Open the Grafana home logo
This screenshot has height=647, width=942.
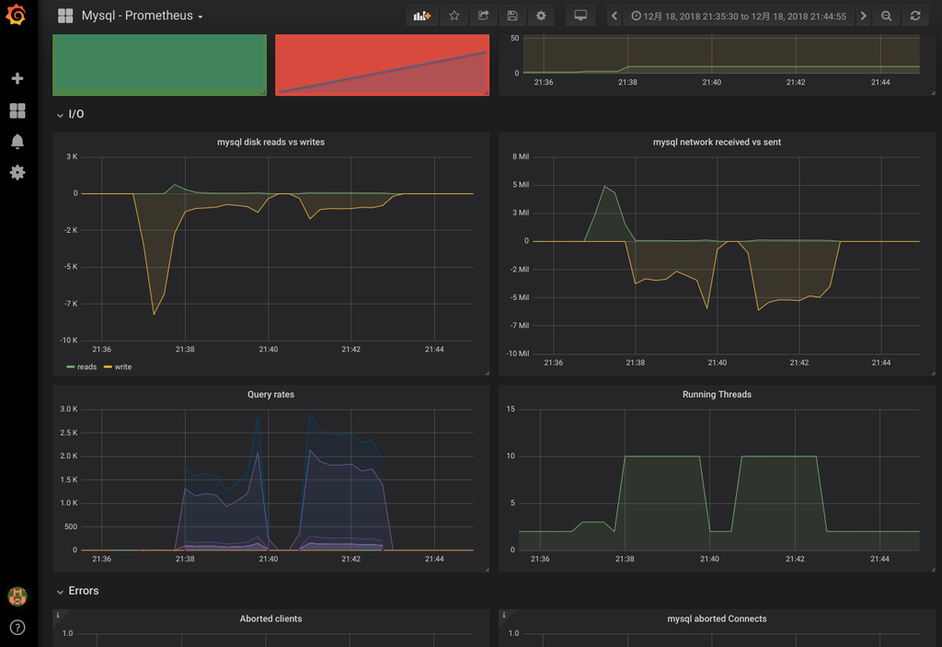tap(17, 15)
